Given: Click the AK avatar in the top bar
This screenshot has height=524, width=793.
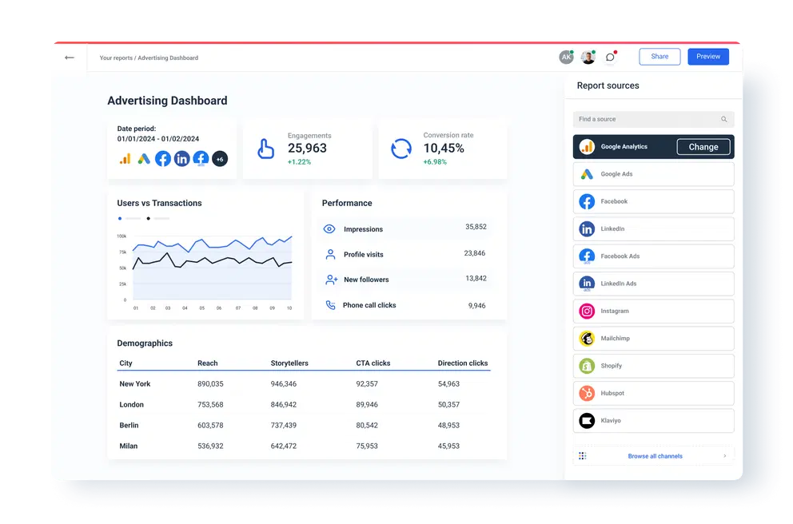Looking at the screenshot, I should click(x=567, y=56).
